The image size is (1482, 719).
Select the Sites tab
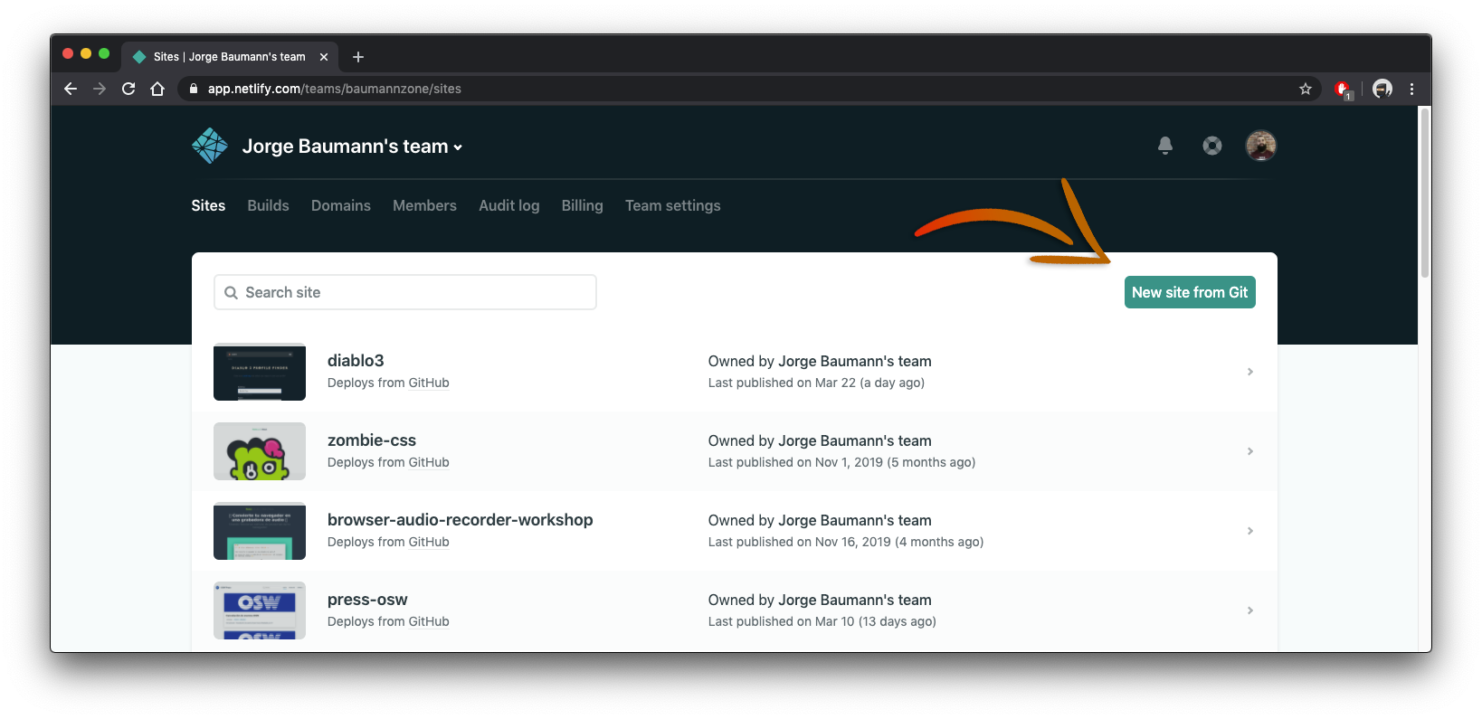pos(208,205)
